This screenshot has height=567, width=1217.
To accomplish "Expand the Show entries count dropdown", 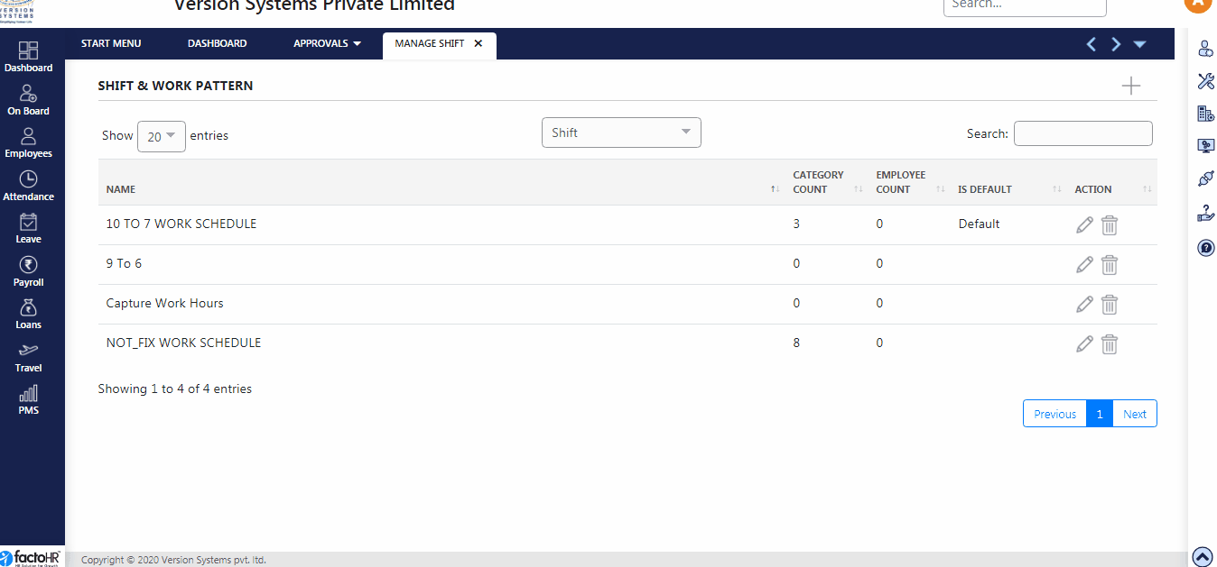I will click(162, 136).
